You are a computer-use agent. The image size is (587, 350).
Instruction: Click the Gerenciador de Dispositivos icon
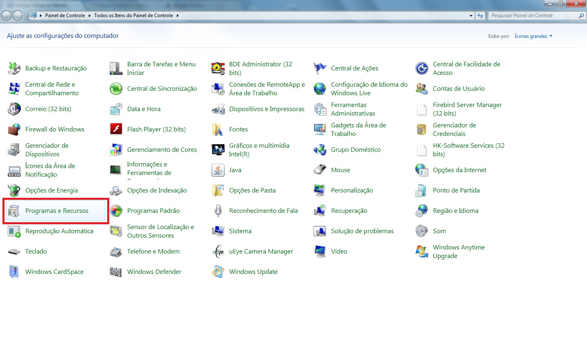click(x=14, y=150)
